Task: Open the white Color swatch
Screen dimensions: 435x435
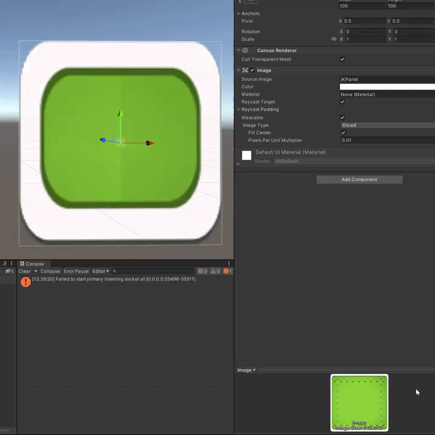Action: pos(387,87)
